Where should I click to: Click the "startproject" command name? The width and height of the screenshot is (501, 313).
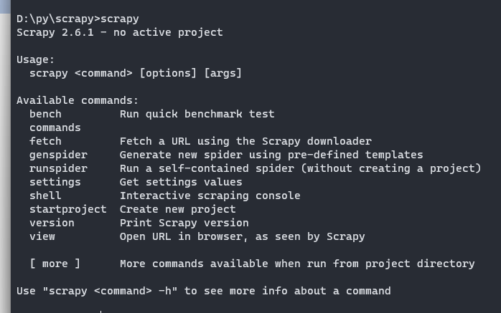coord(67,209)
